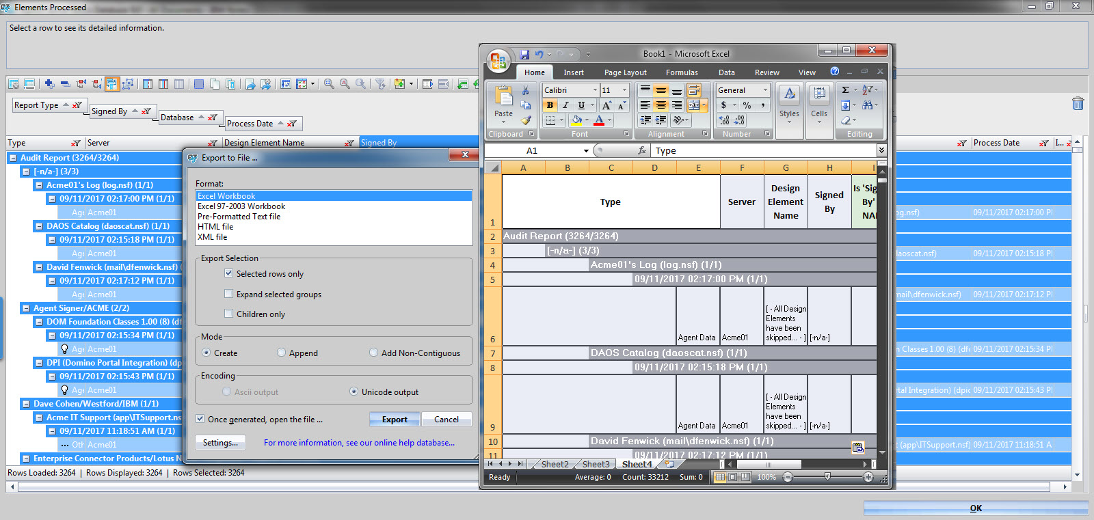Switch to the Review tab in Excel
The height and width of the screenshot is (520, 1094).
[x=766, y=72]
